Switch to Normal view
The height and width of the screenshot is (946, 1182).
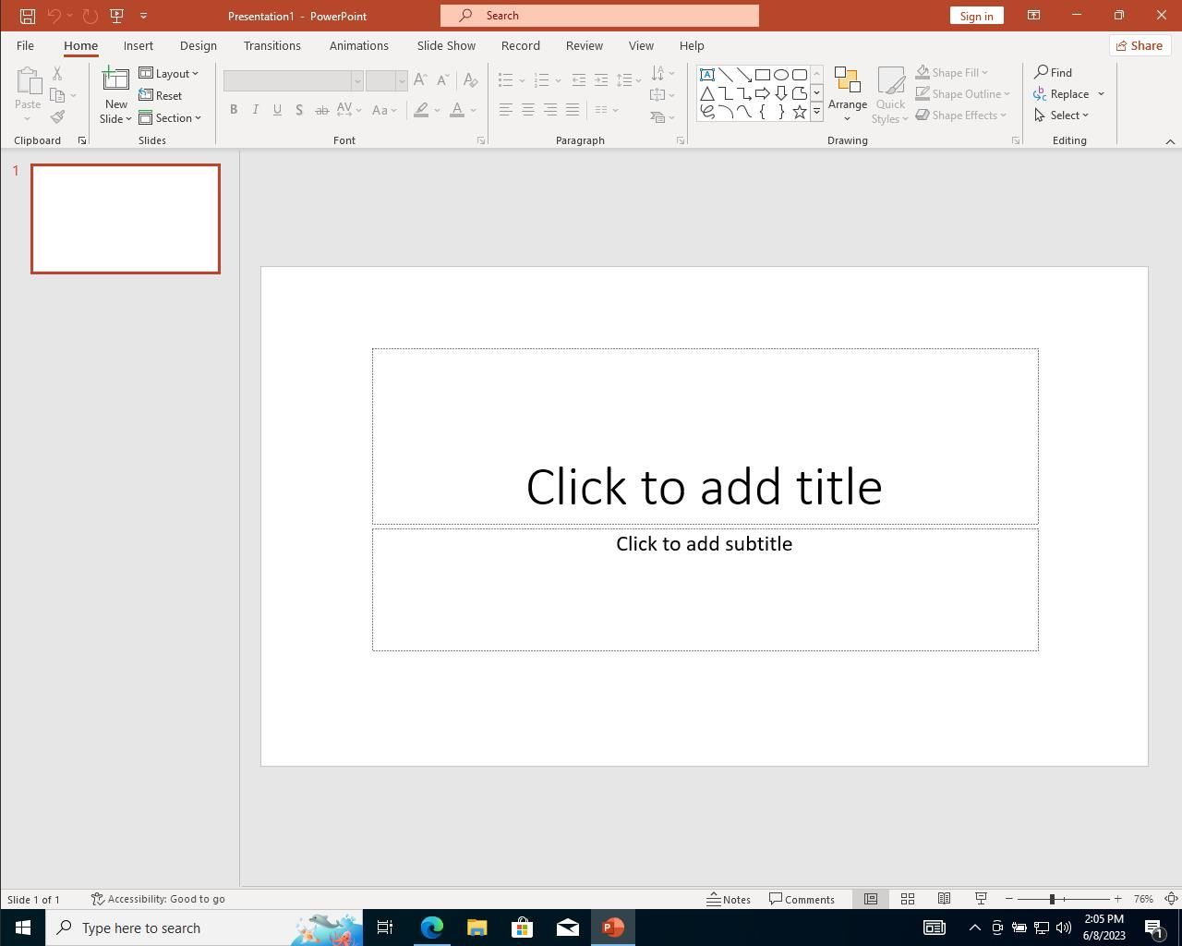tap(870, 899)
